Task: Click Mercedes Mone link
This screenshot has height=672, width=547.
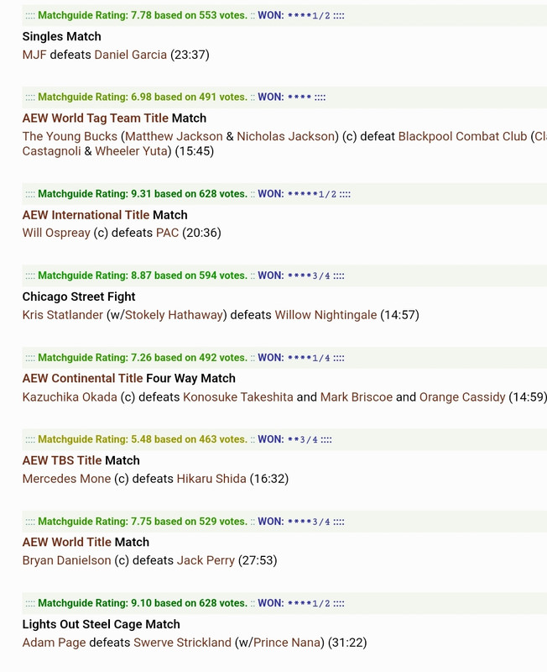Action: (x=66, y=479)
